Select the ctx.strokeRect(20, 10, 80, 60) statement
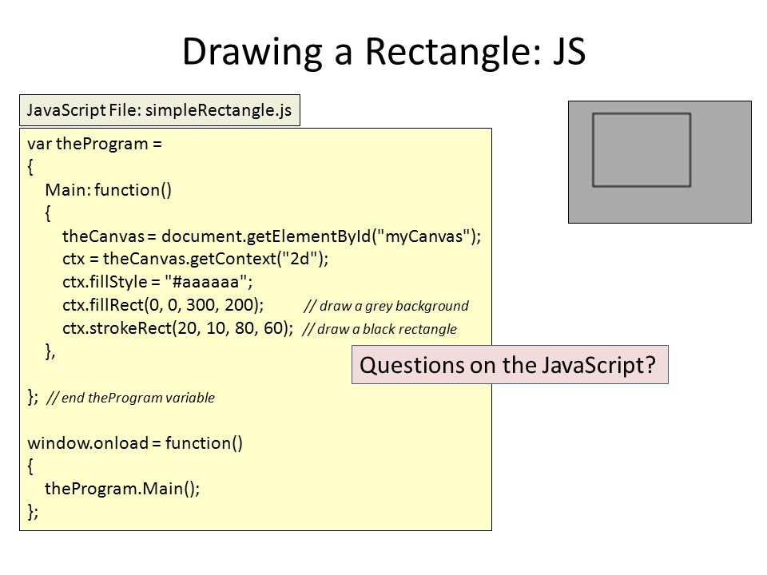Screen dimensions: 767x575 [178, 328]
